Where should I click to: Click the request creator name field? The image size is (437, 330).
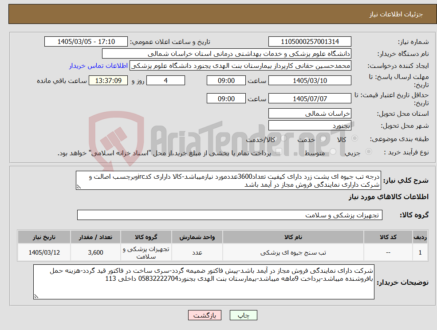tap(240, 66)
